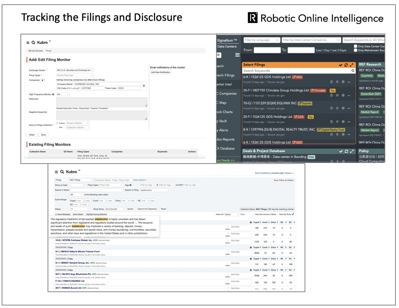
Task: Open more options on the EQUINIX filing
Action: (x=349, y=108)
